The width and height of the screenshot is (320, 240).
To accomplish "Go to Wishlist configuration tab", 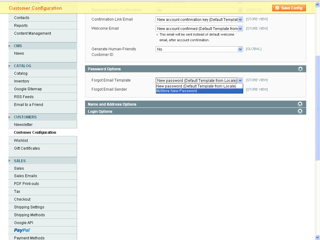I will tap(21, 141).
